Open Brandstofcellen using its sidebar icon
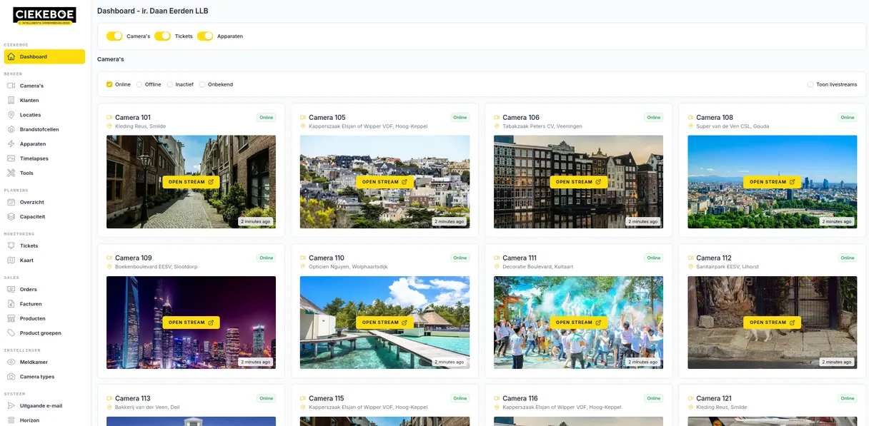 click(11, 129)
